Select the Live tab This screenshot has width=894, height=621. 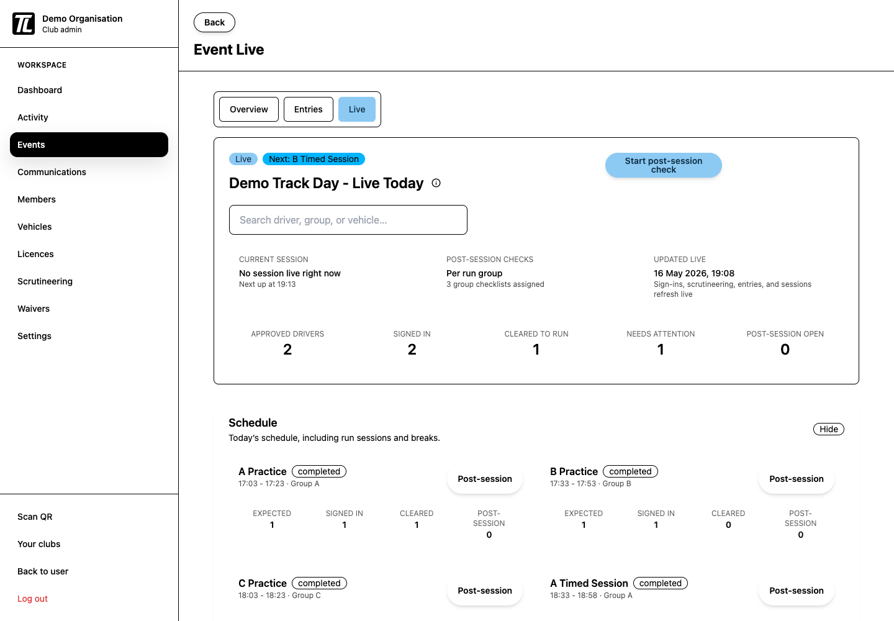coord(357,109)
